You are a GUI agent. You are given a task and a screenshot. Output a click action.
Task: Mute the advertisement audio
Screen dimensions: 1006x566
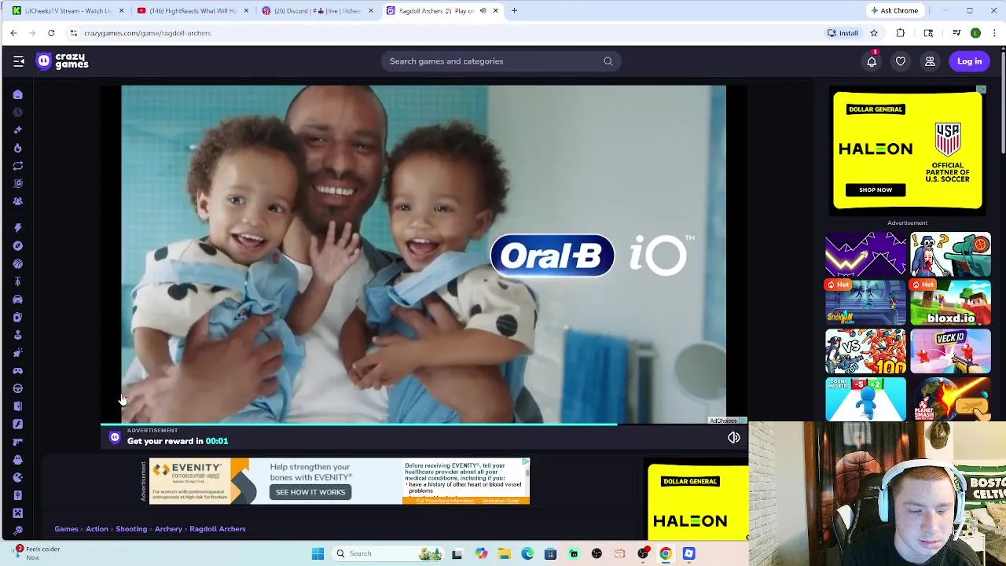(x=733, y=438)
